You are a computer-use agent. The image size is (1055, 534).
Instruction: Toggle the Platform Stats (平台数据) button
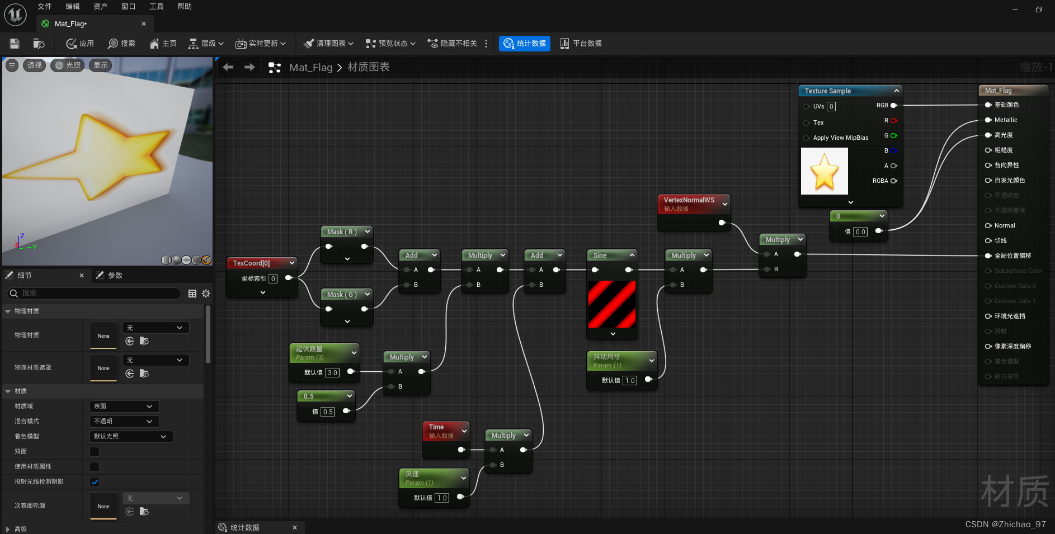pyautogui.click(x=581, y=44)
